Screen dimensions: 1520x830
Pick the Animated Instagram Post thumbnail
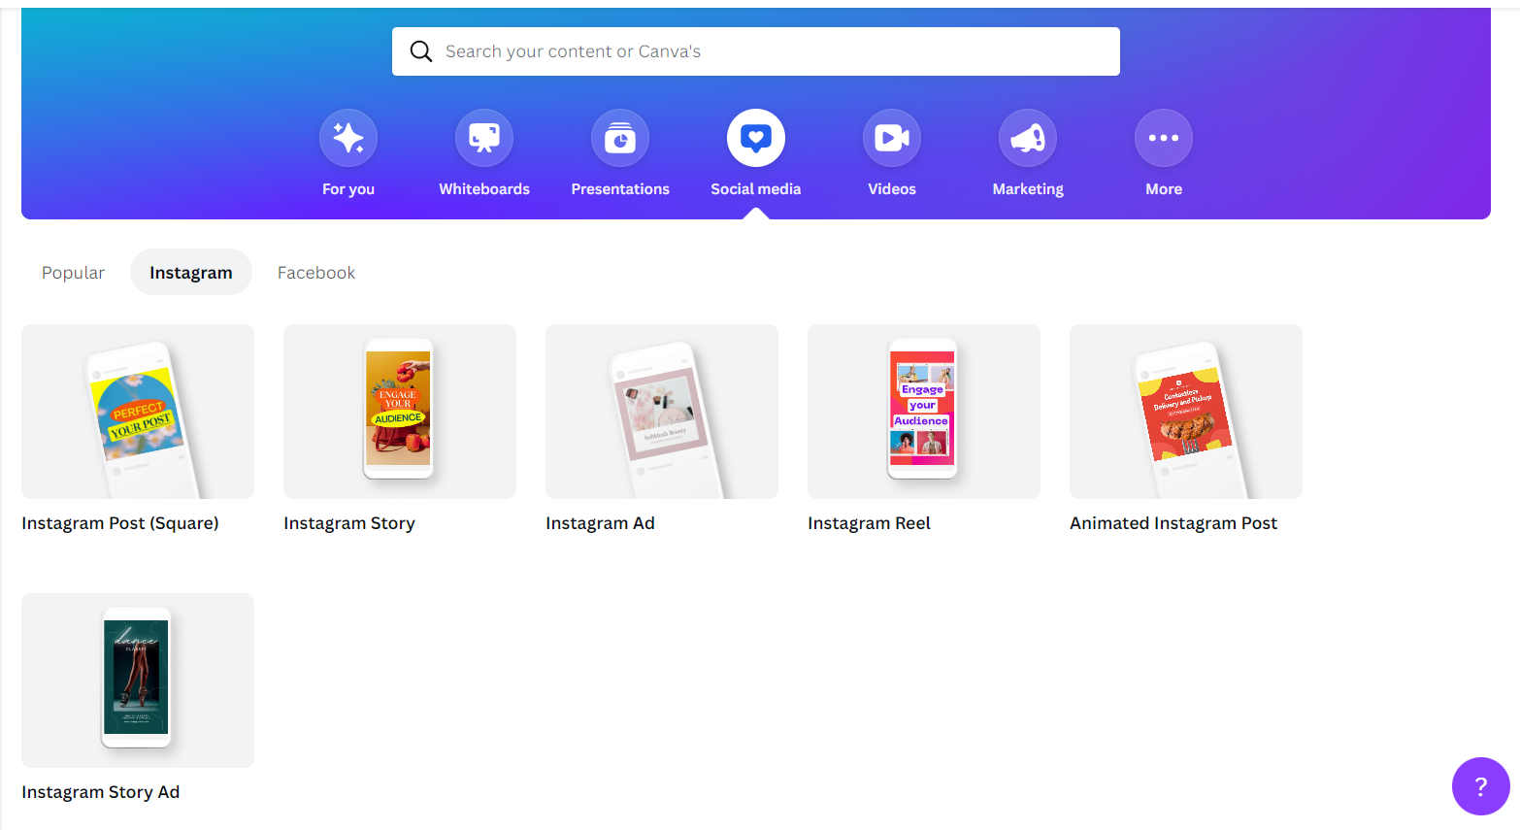pyautogui.click(x=1186, y=412)
